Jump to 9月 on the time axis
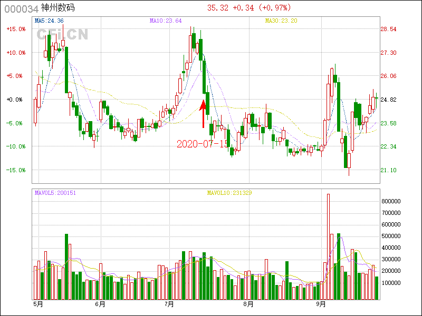The image size is (422, 316). click(321, 304)
